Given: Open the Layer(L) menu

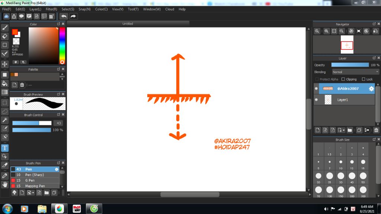Looking at the screenshot, I should point(35,9).
